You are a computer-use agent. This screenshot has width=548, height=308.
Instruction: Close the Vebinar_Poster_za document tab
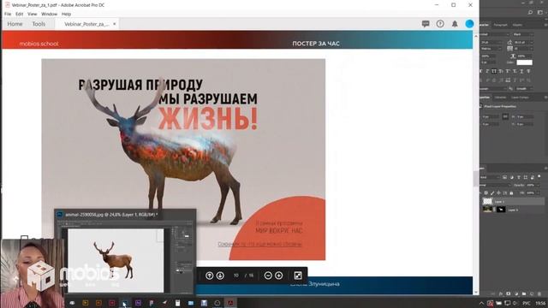pos(114,24)
